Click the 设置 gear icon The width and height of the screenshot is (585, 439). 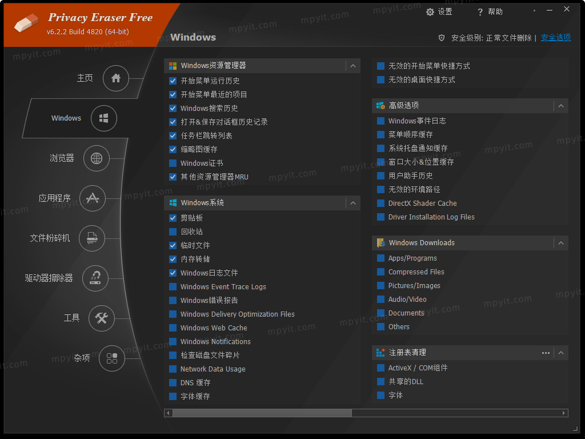click(x=430, y=12)
